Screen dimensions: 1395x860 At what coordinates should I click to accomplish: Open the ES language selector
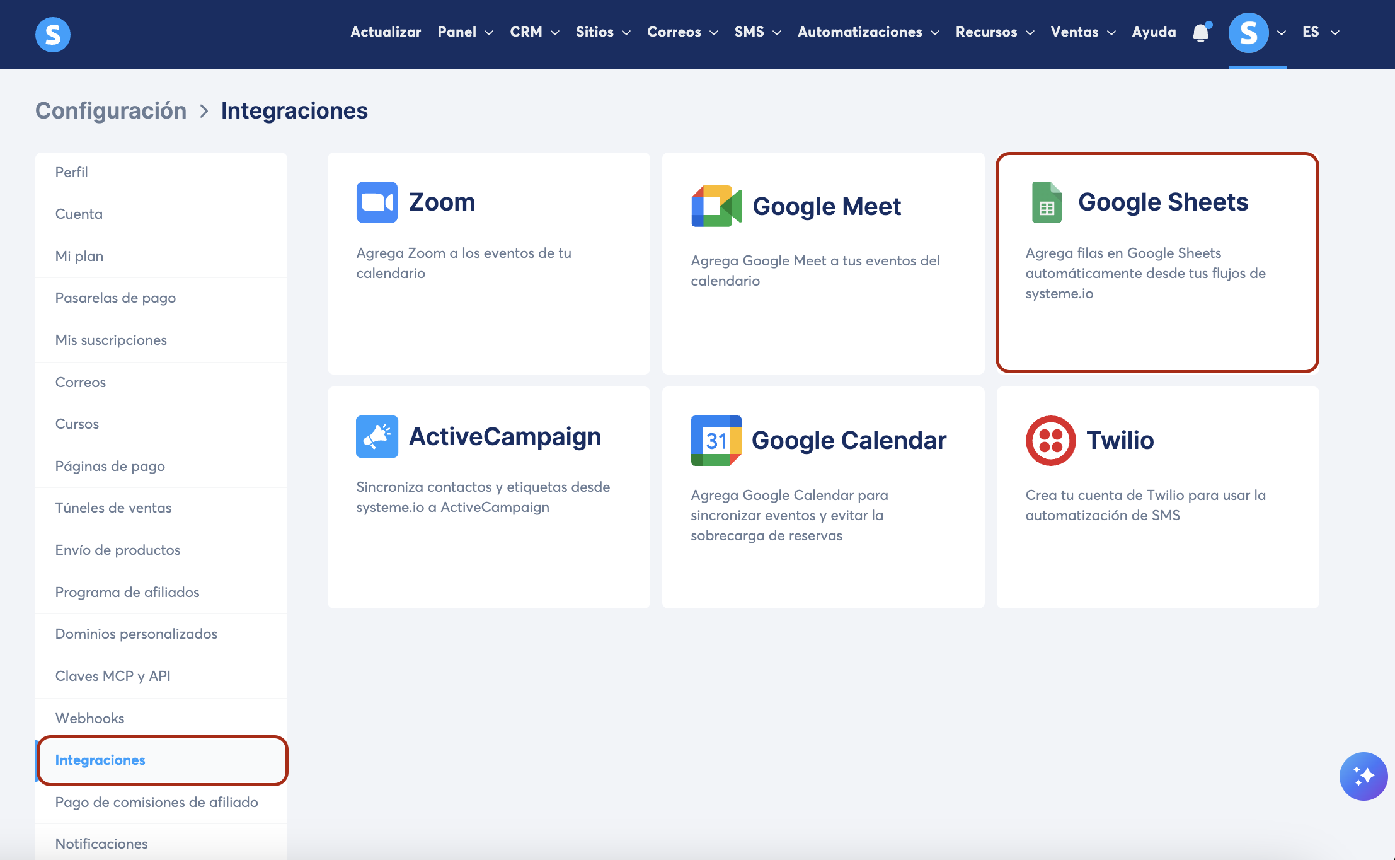(1321, 32)
